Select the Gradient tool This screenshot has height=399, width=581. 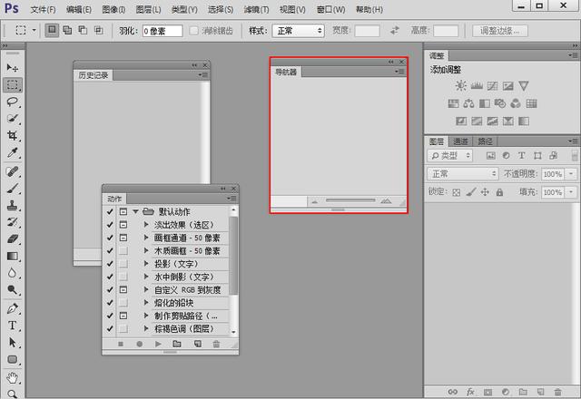(x=13, y=256)
